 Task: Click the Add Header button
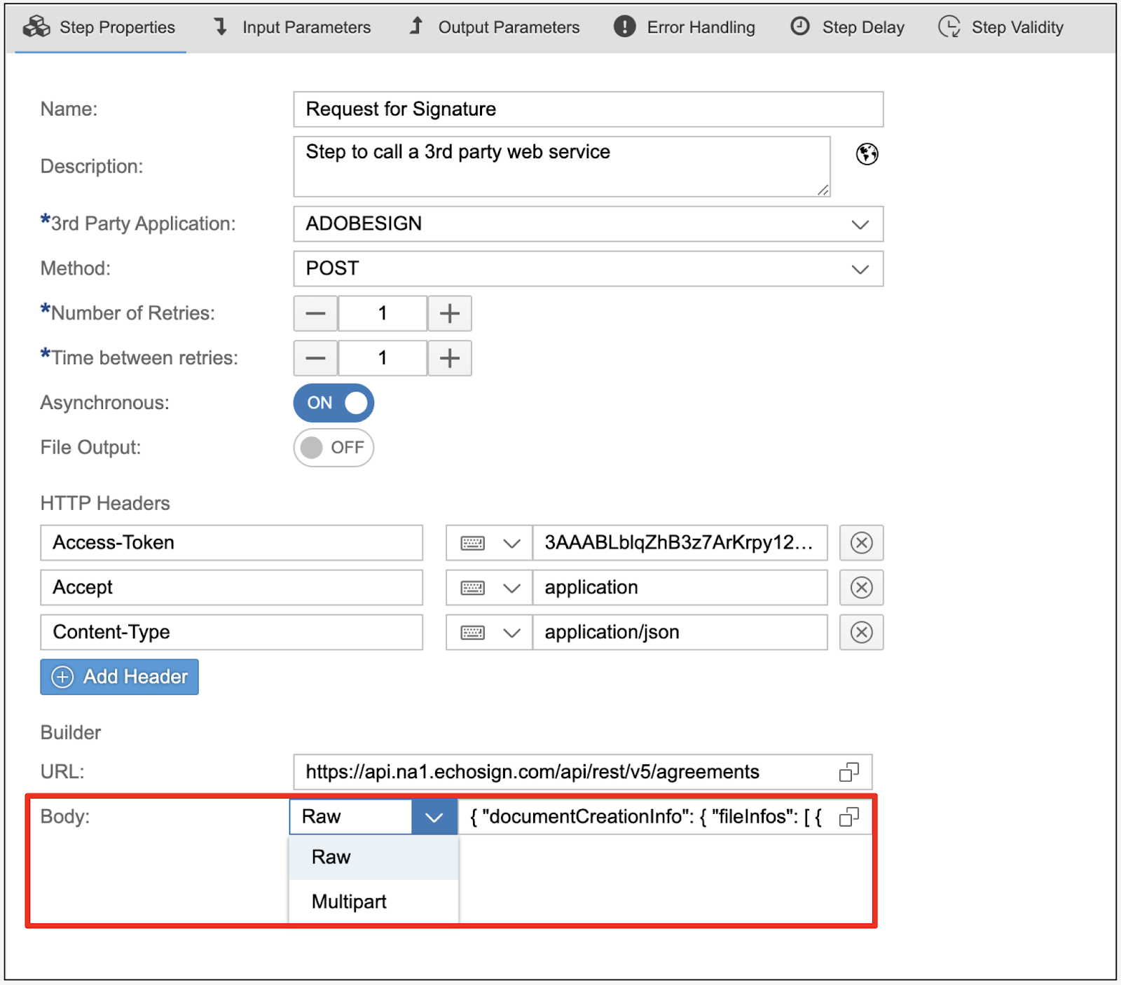tap(120, 677)
